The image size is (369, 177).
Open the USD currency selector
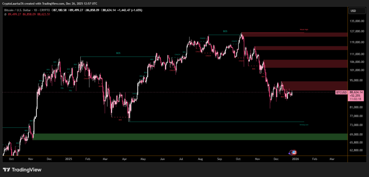click(x=353, y=11)
